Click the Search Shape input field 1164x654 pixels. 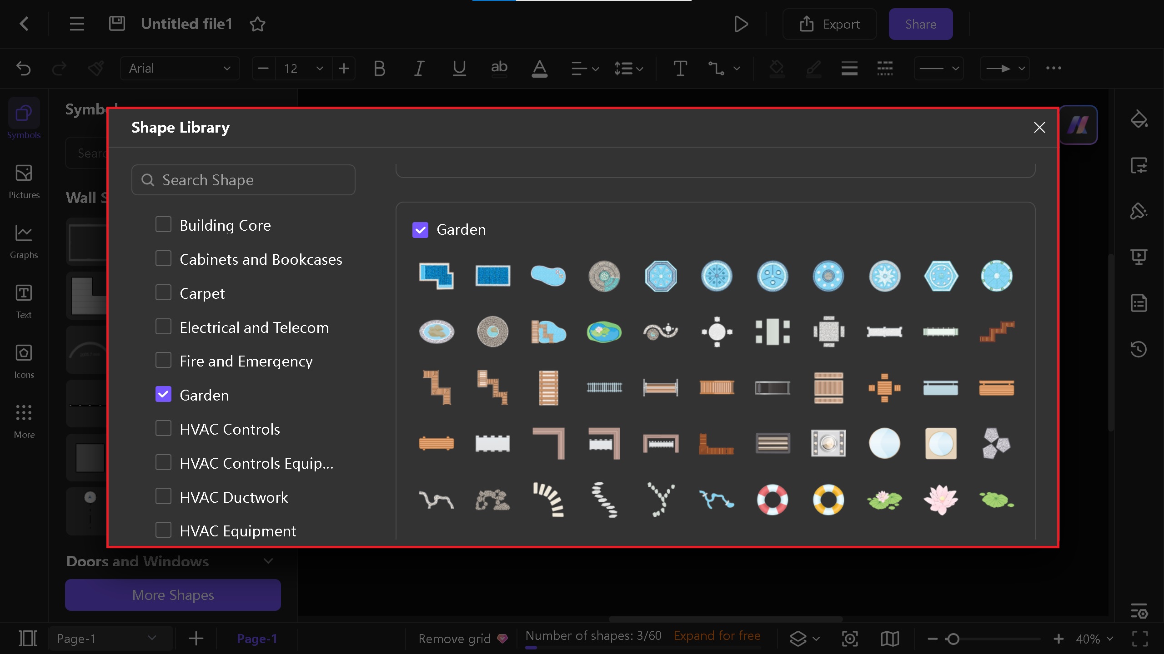[243, 180]
